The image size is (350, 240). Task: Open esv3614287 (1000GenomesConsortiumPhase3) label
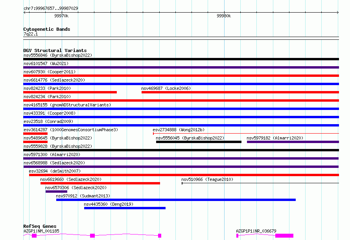click(71, 130)
